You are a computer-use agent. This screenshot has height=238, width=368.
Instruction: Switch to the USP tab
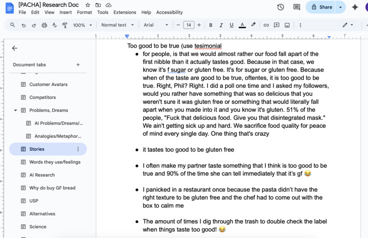(48, 201)
